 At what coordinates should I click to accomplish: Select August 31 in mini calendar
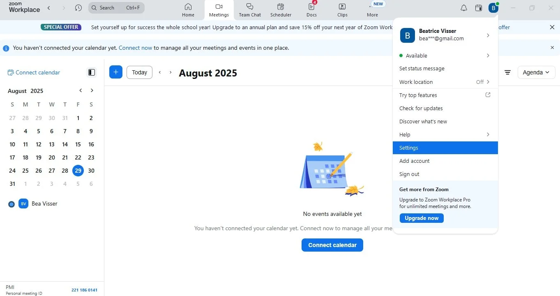[12, 184]
